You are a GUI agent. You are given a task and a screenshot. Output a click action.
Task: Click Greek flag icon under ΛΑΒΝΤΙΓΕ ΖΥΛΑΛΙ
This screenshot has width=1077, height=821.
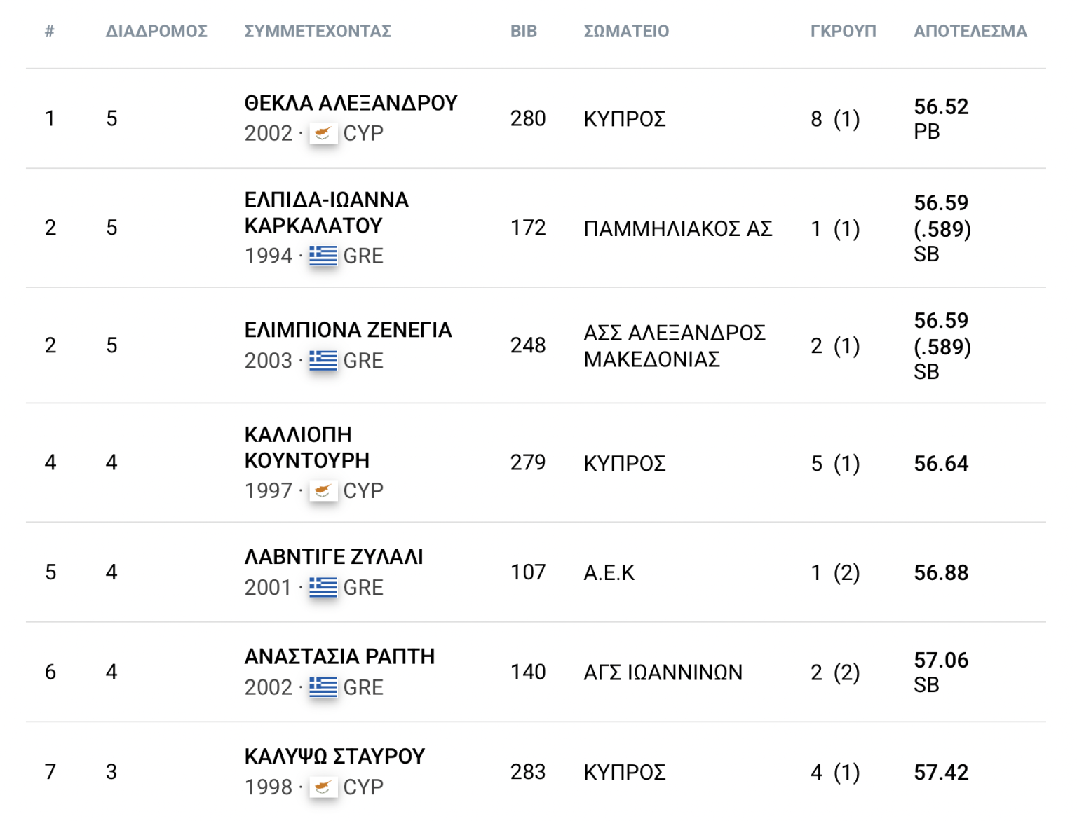pyautogui.click(x=323, y=587)
